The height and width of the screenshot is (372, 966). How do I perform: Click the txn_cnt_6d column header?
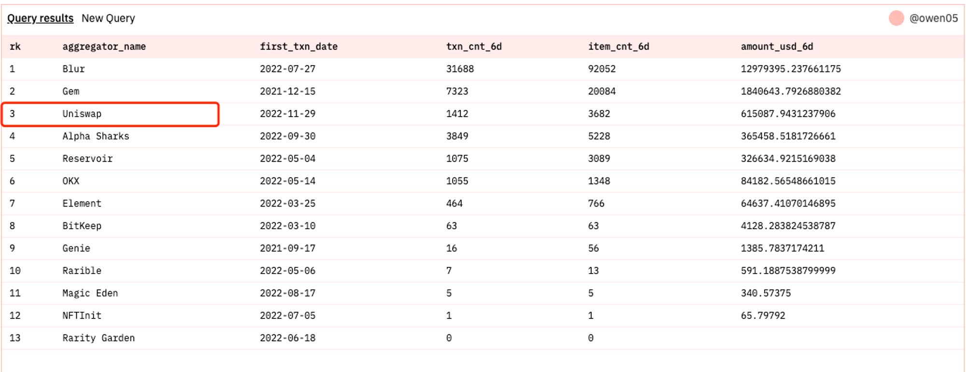pos(474,47)
